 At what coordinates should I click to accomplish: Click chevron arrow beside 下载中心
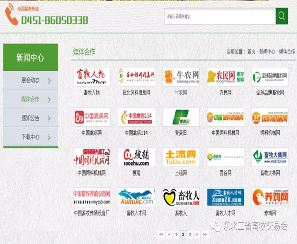(49, 137)
